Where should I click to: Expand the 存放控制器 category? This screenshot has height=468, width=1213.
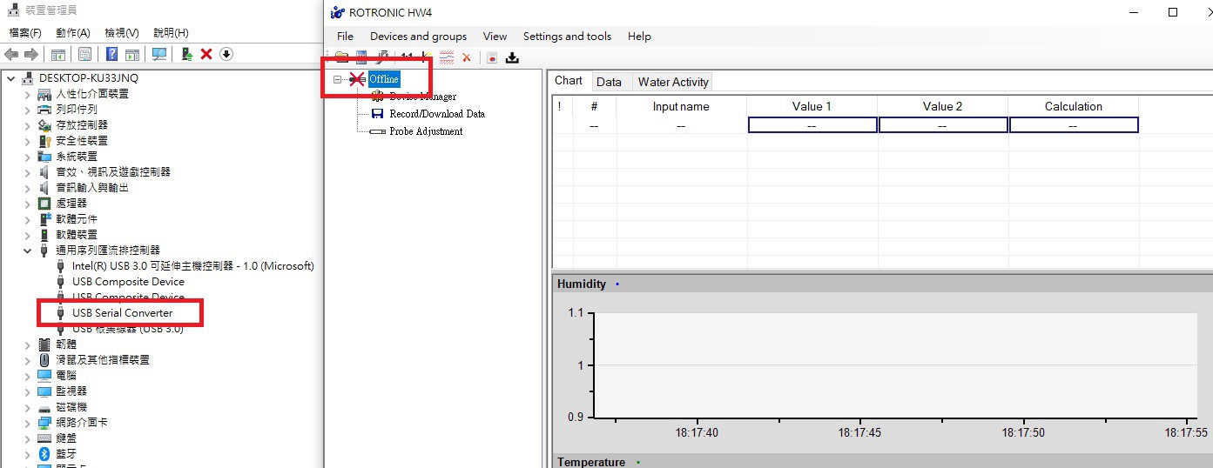28,125
